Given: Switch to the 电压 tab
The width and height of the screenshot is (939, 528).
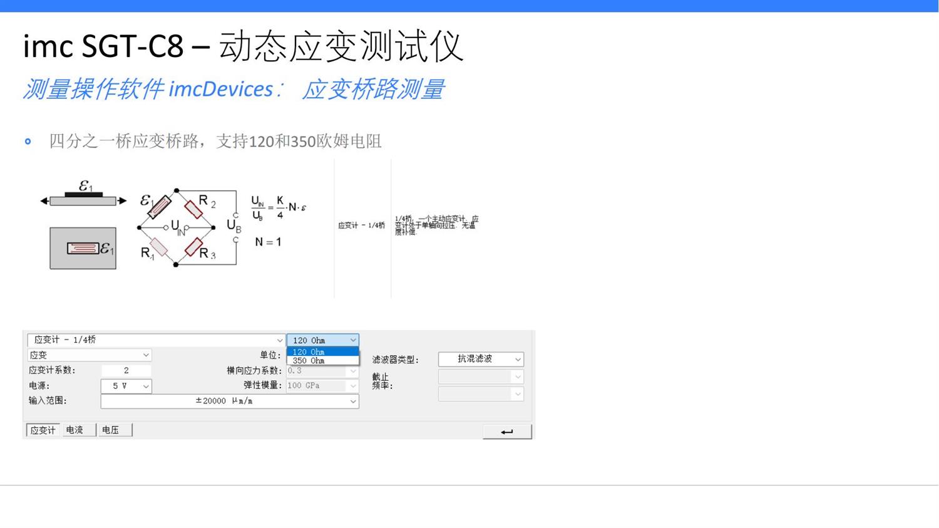Looking at the screenshot, I should [x=115, y=430].
